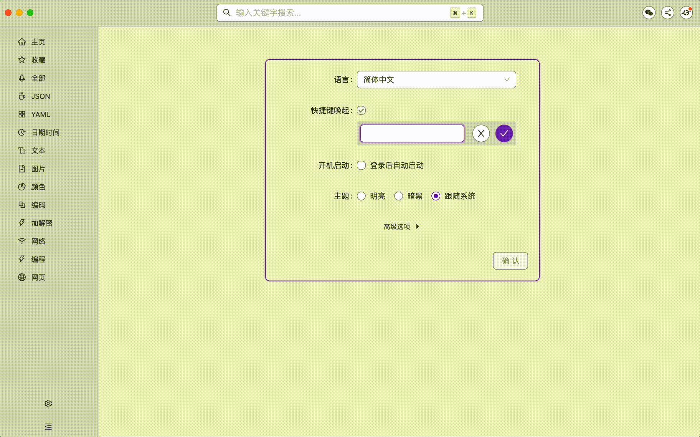Click the lightning icon beside 加解密

(x=22, y=223)
